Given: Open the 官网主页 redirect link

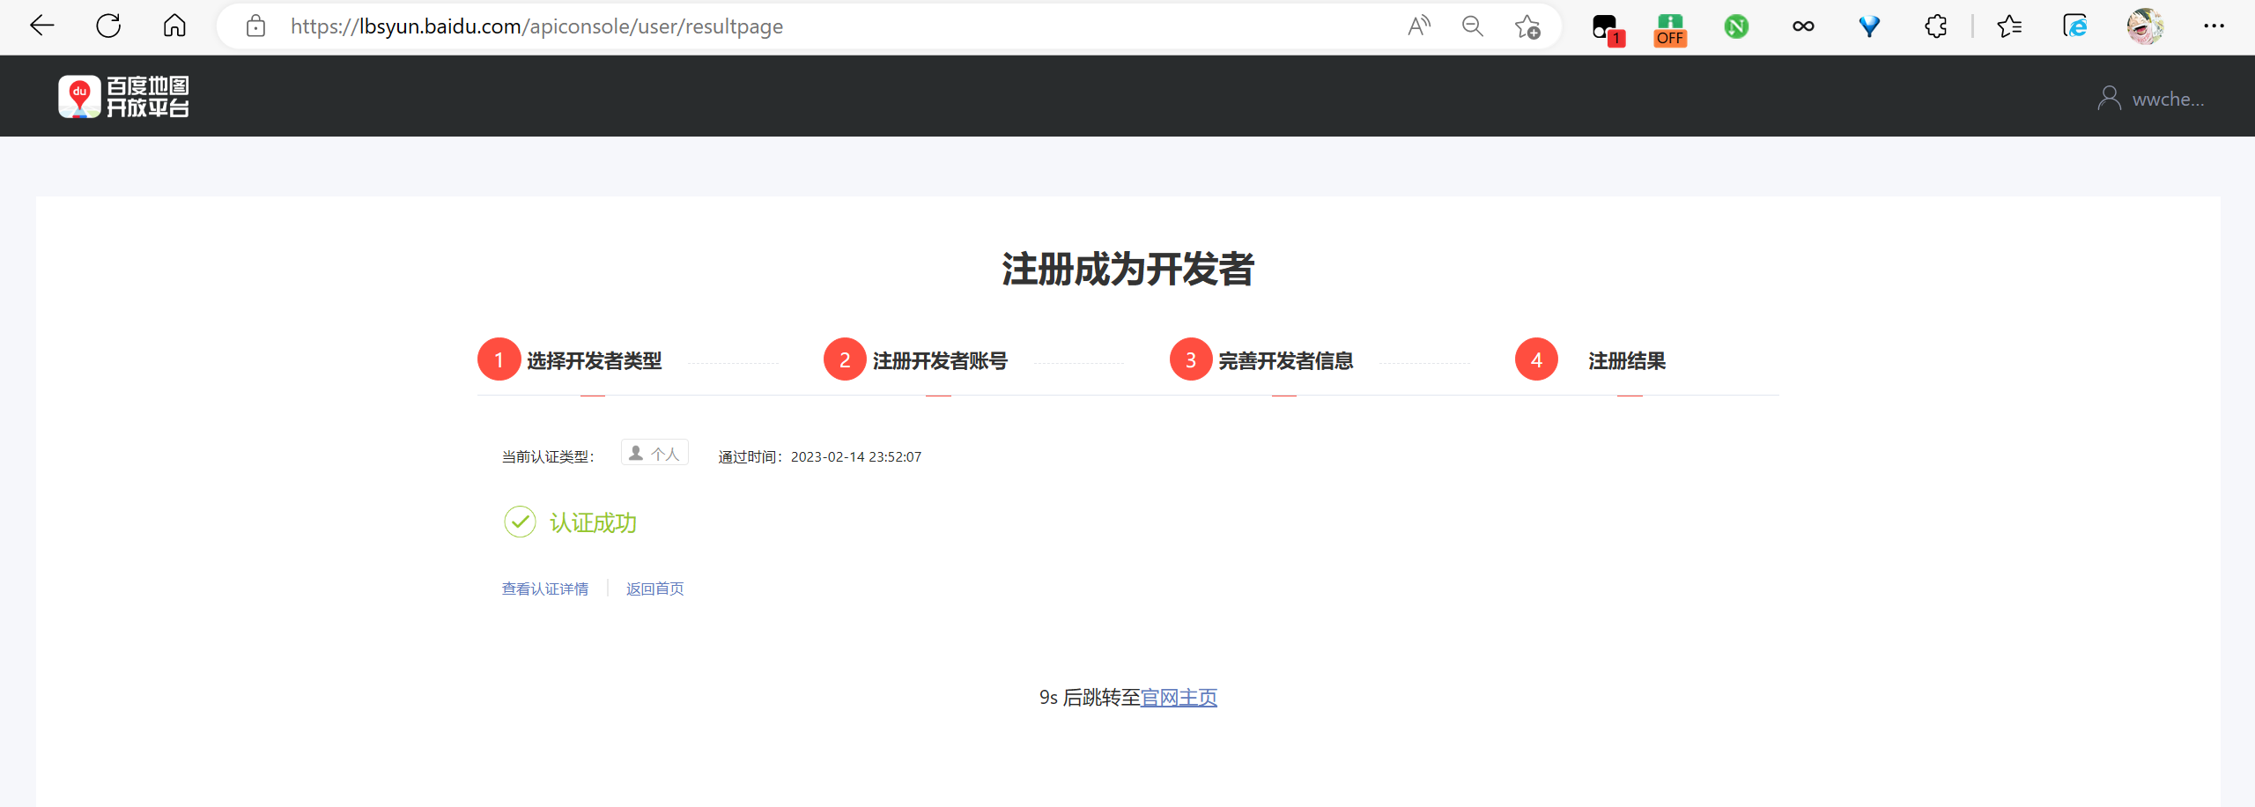Looking at the screenshot, I should [x=1179, y=697].
